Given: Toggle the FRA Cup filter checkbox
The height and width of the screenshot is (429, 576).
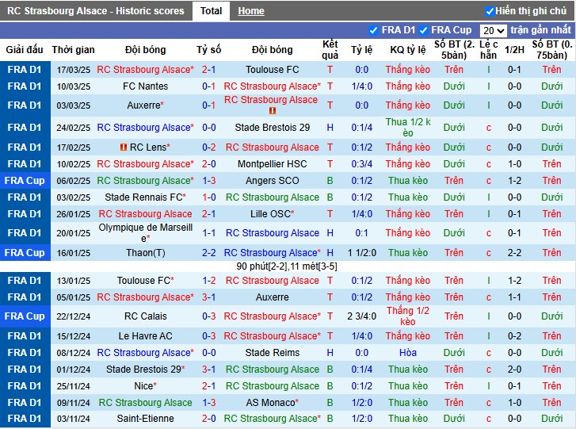Looking at the screenshot, I should coord(423,30).
